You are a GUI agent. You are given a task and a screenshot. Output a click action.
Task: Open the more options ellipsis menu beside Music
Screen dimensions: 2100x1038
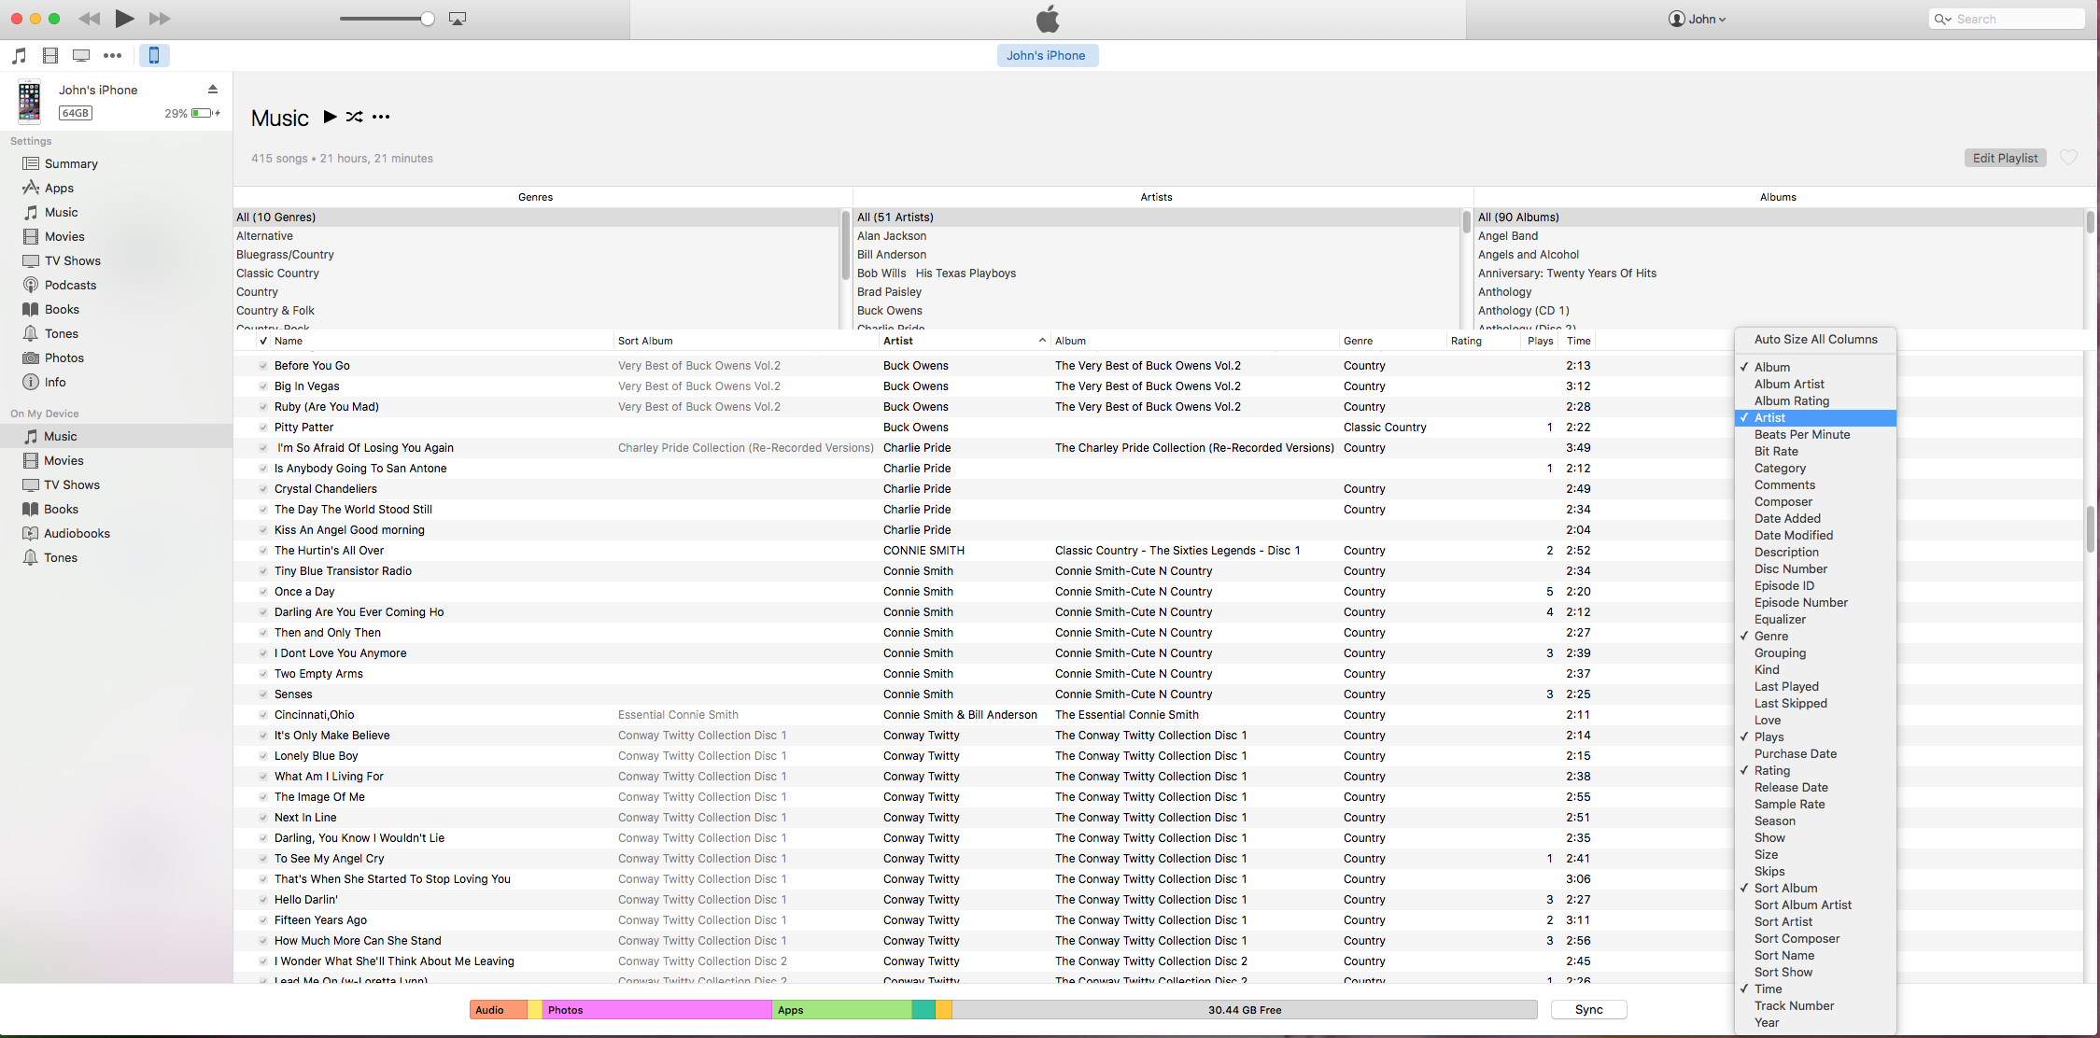click(381, 117)
